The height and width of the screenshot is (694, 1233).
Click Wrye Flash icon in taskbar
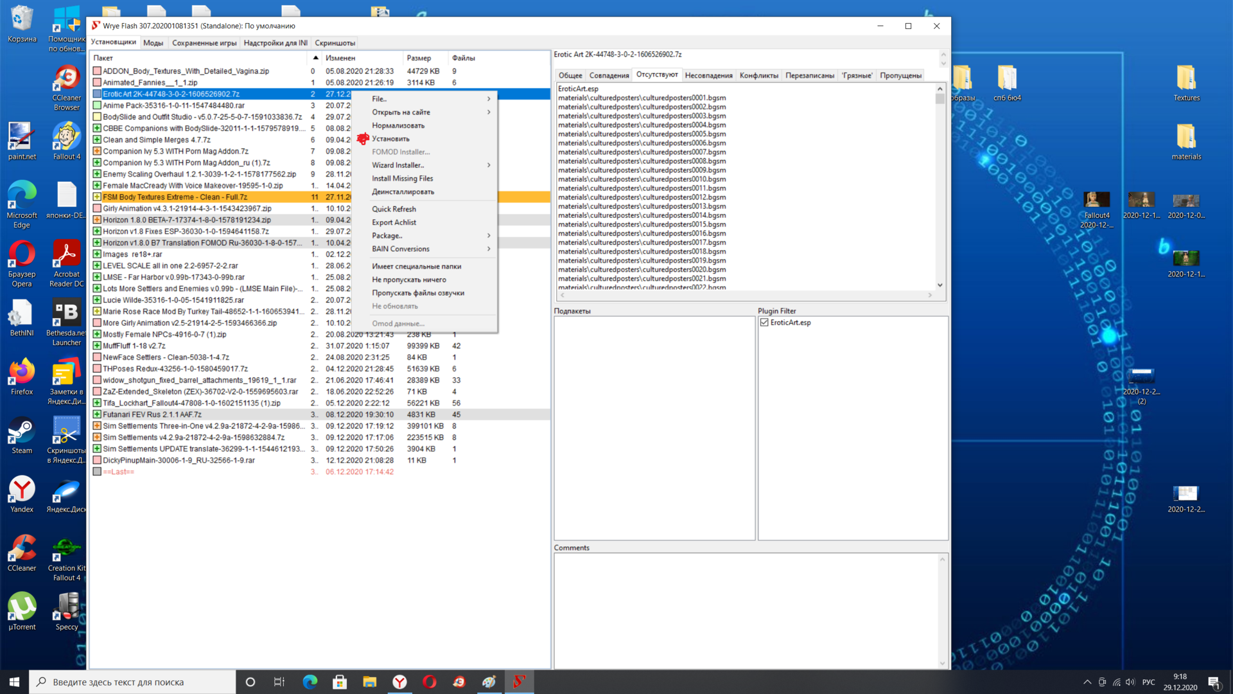pos(519,682)
